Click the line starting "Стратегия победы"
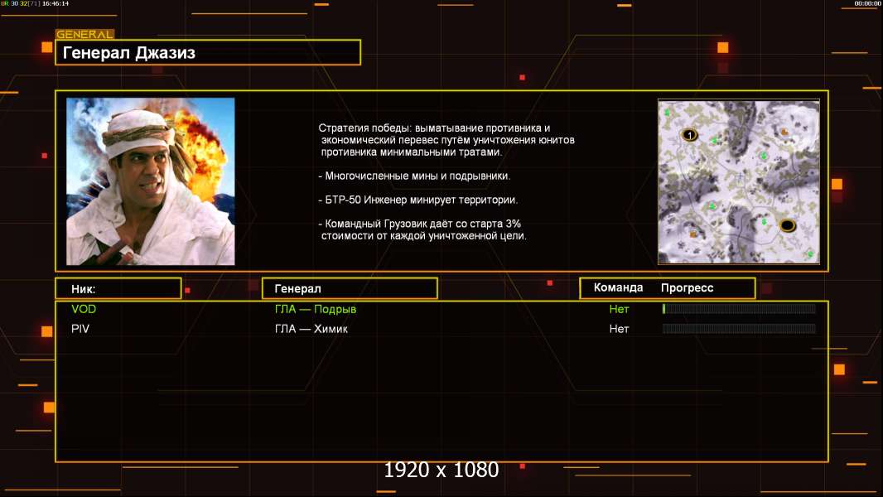This screenshot has height=497, width=883. (434, 128)
